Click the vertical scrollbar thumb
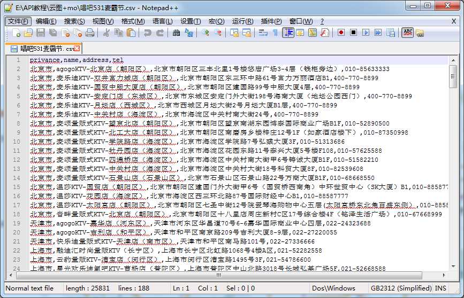464x298 pixels. pos(453,76)
